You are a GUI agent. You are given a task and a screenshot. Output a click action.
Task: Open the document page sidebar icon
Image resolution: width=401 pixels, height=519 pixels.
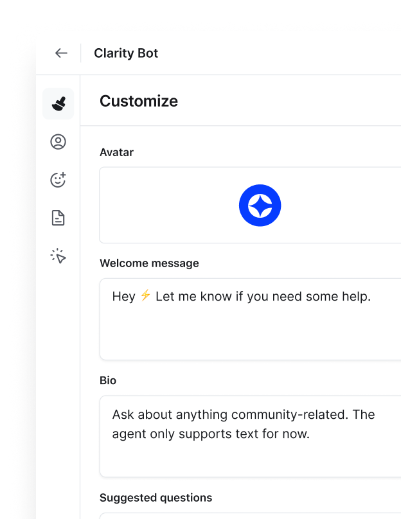58,218
